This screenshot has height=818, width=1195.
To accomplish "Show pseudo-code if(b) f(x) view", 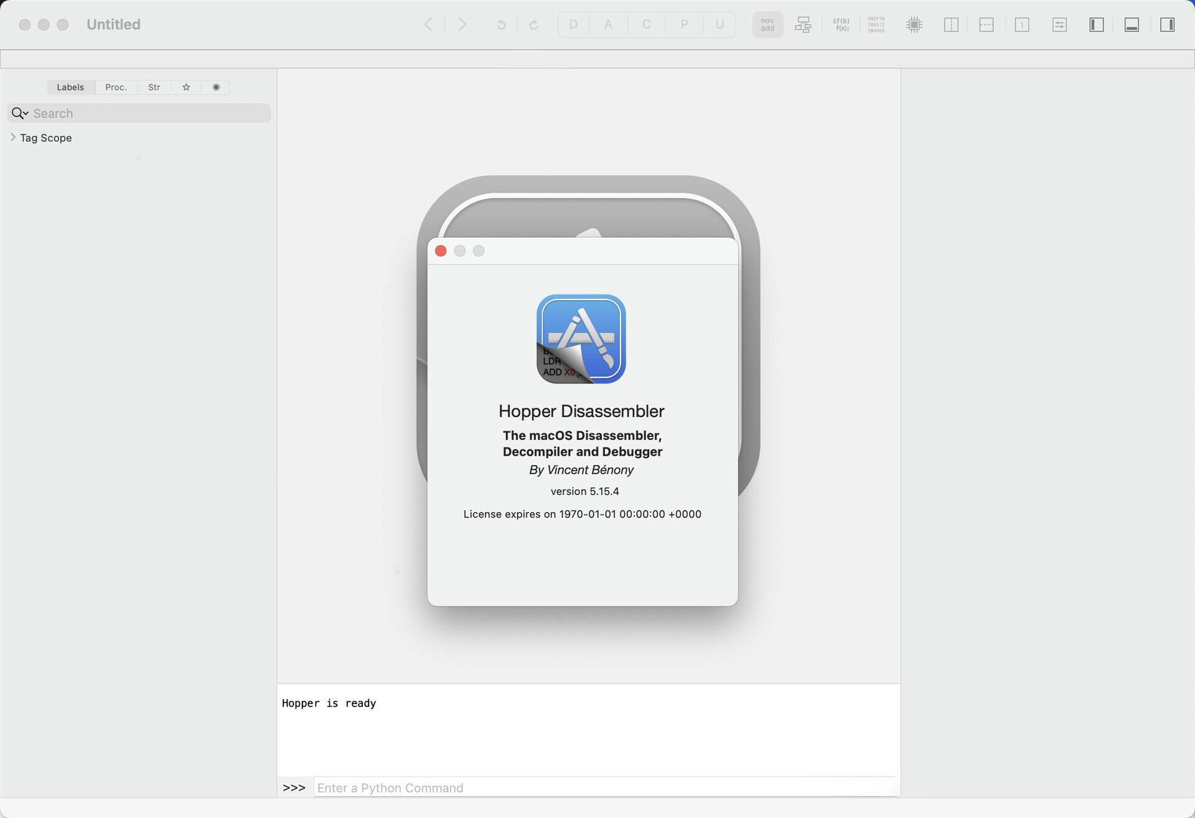I will [841, 25].
